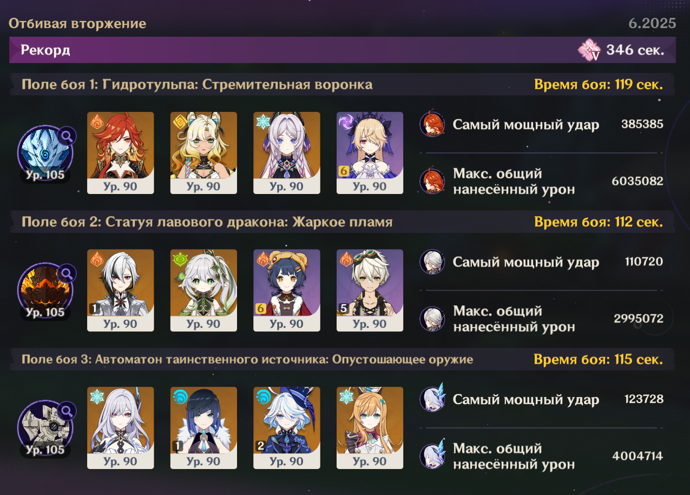690x495 pixels.
Task: Click the avatar icon beside strongest hit 123728
Action: pyautogui.click(x=432, y=399)
